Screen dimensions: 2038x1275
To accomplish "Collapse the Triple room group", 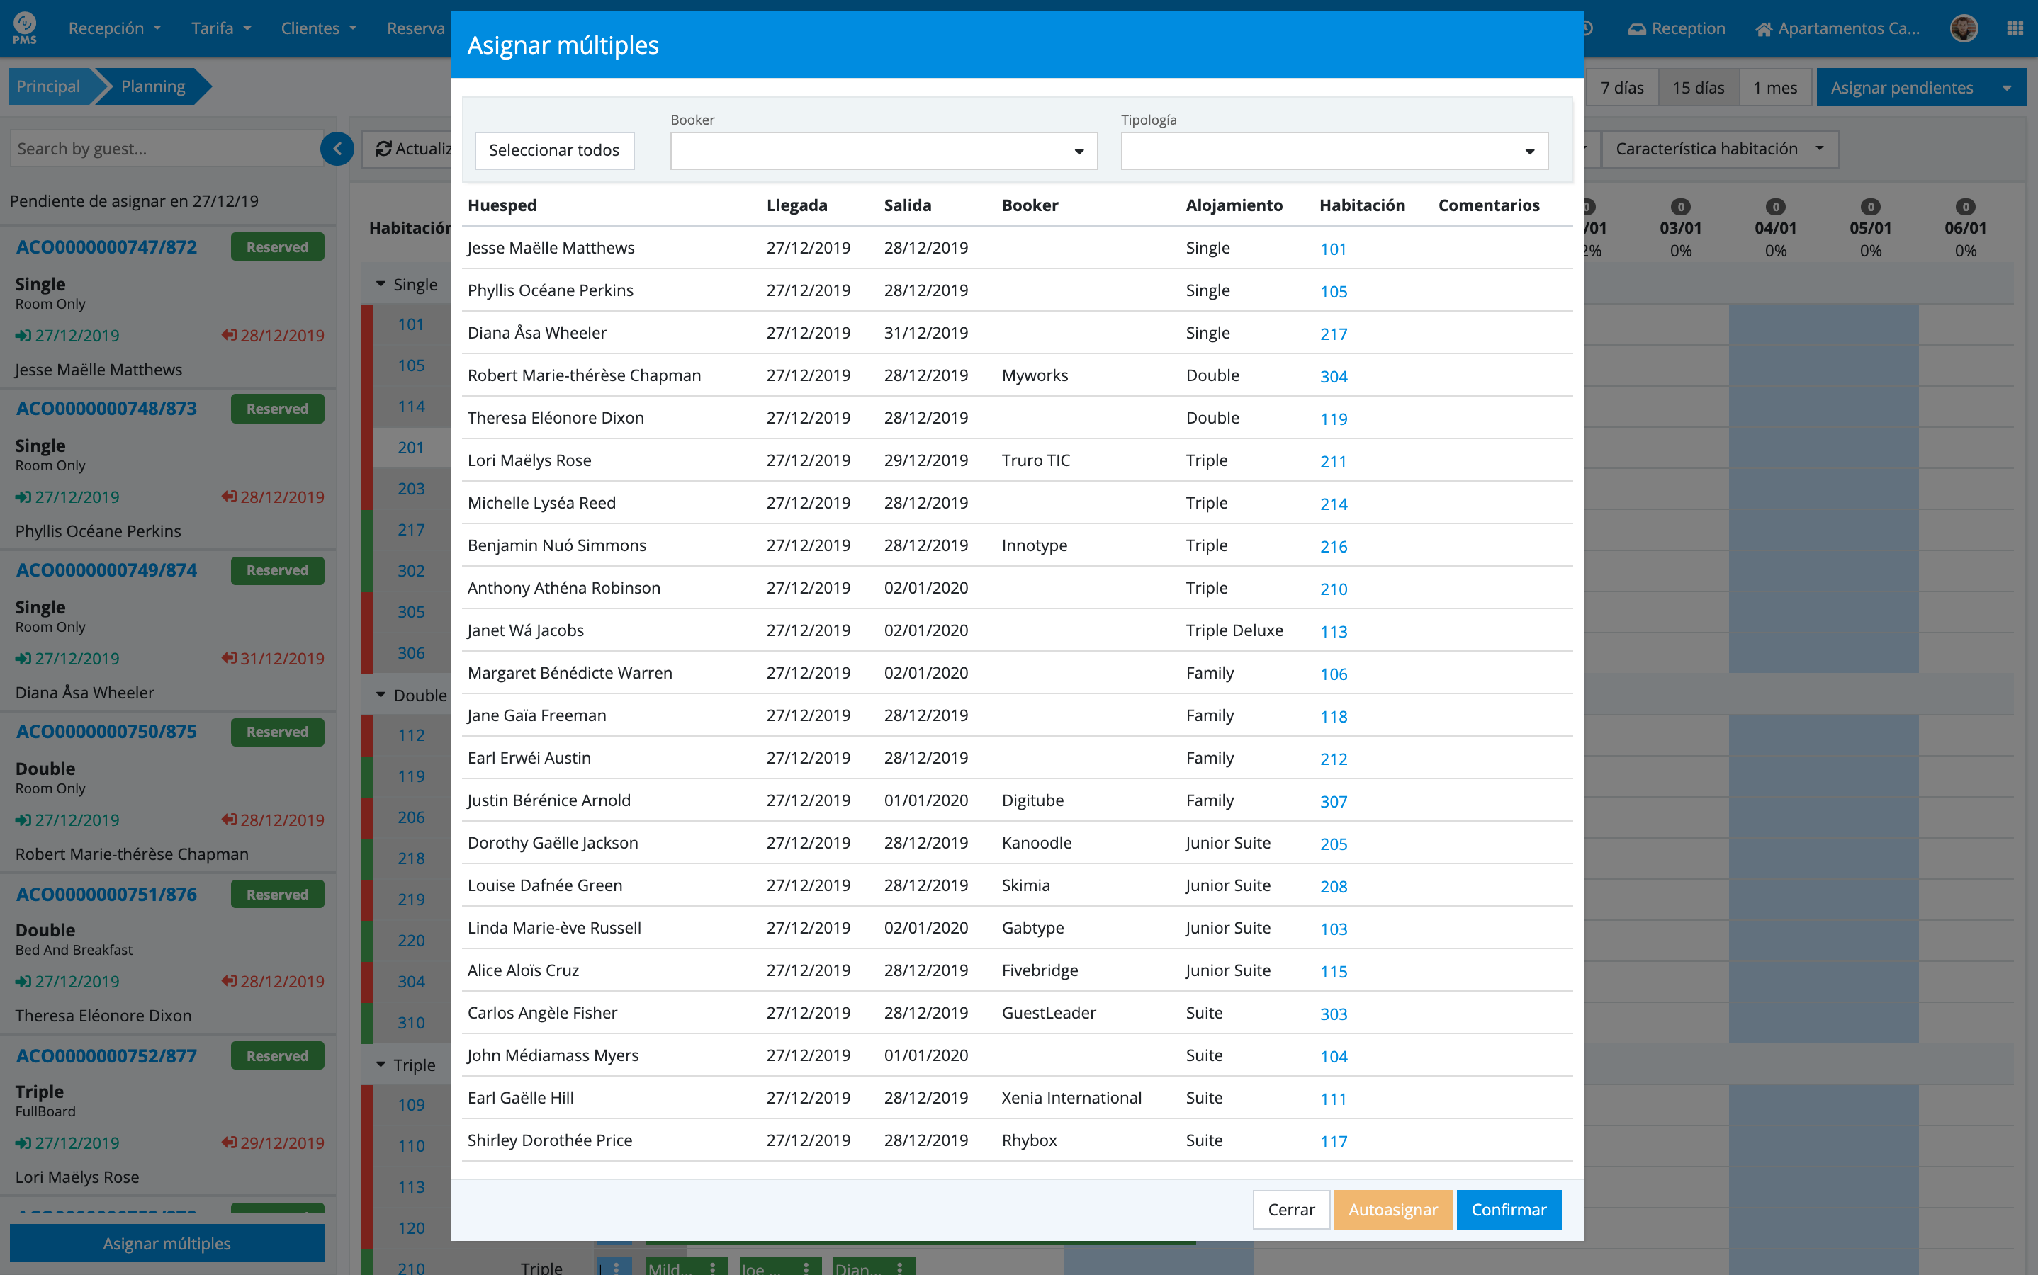I will pyautogui.click(x=381, y=1065).
